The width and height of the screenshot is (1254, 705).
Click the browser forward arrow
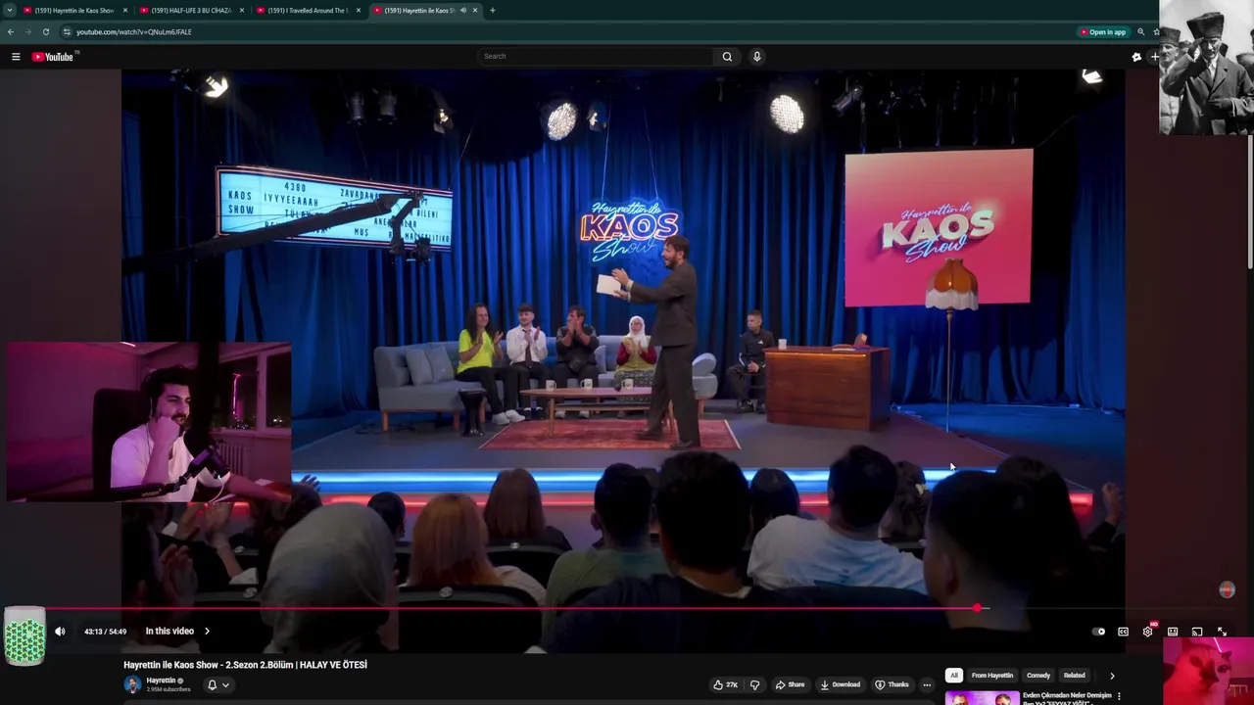(x=27, y=31)
